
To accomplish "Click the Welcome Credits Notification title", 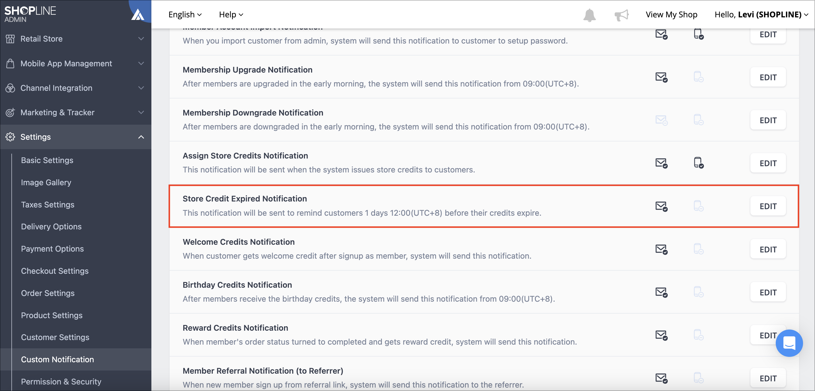I will click(238, 242).
